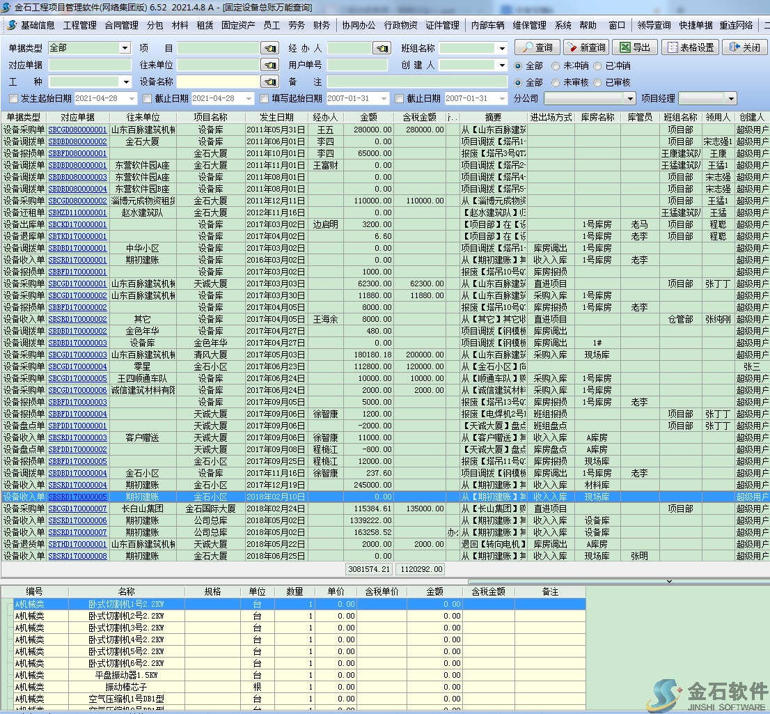Image resolution: width=770 pixels, height=714 pixels.
Task: Click into the 备注 text field
Action: pos(418,82)
